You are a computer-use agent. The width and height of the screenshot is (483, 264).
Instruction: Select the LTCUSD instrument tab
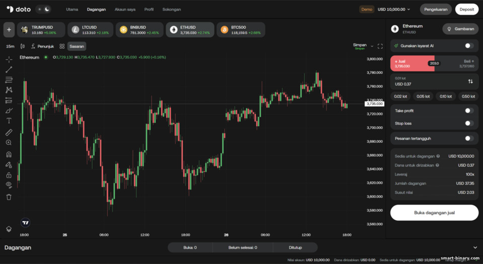(x=91, y=30)
